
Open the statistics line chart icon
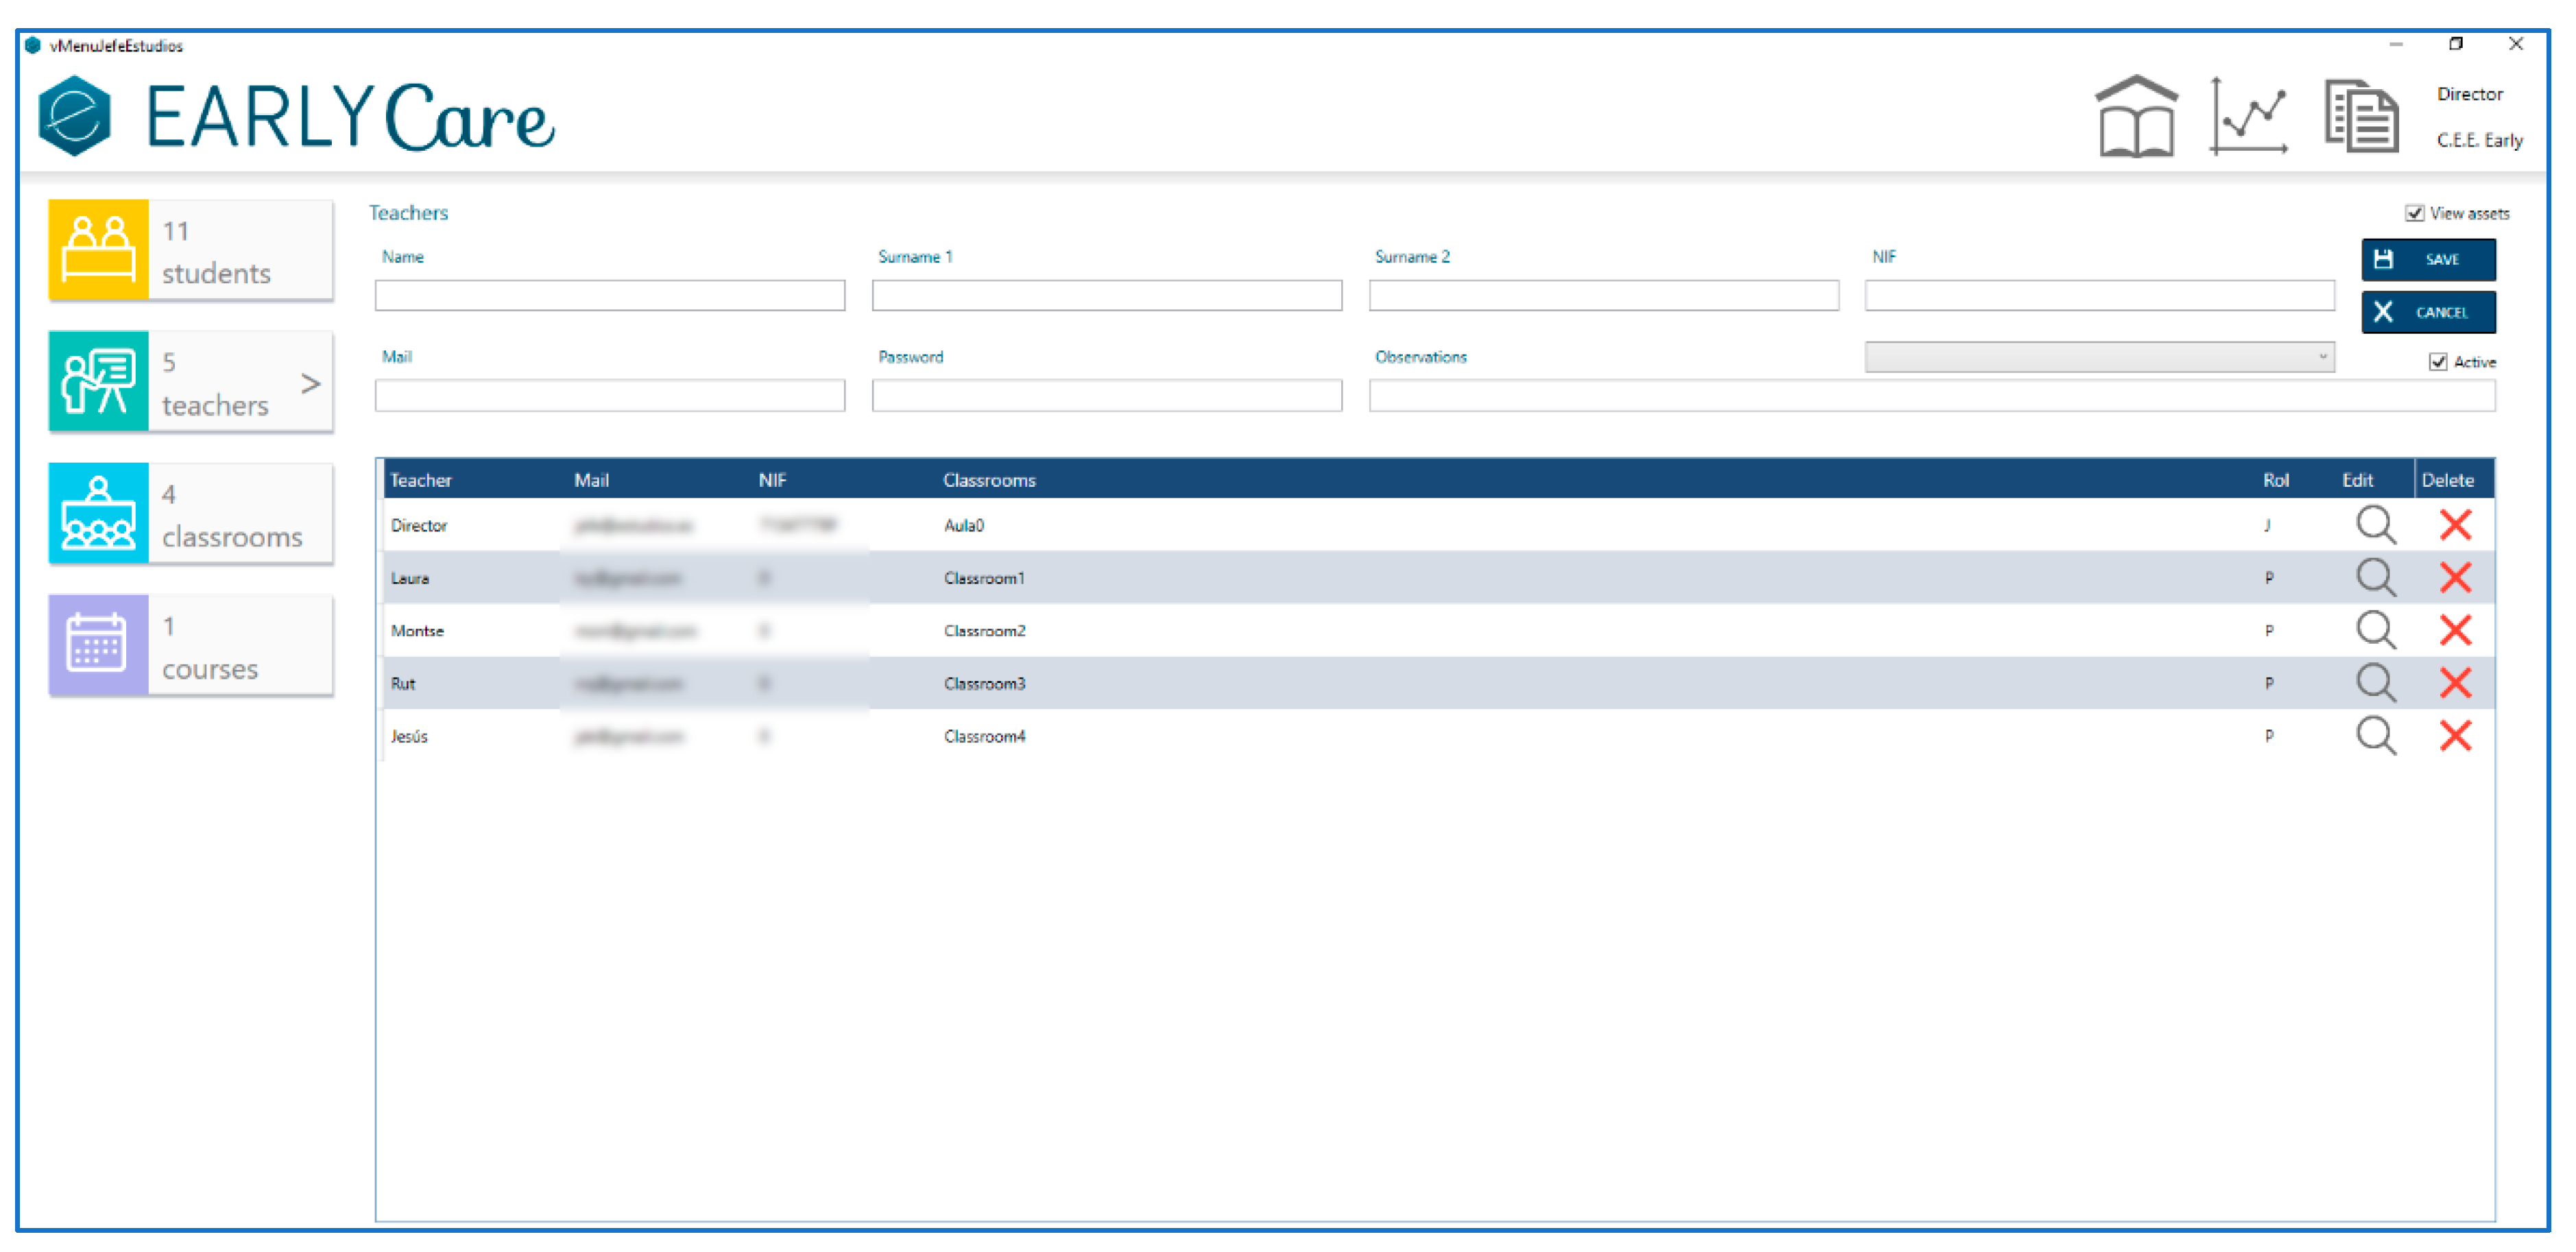point(2248,118)
